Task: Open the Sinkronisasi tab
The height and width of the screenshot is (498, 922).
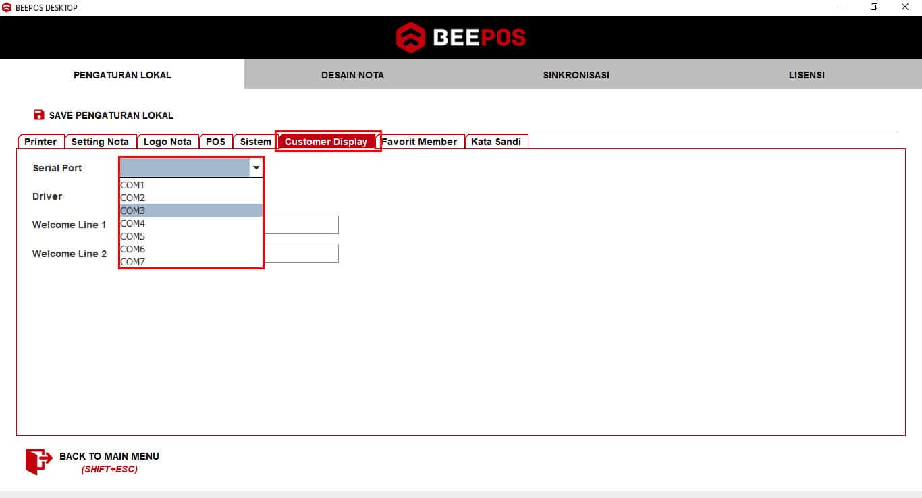Action: 576,75
